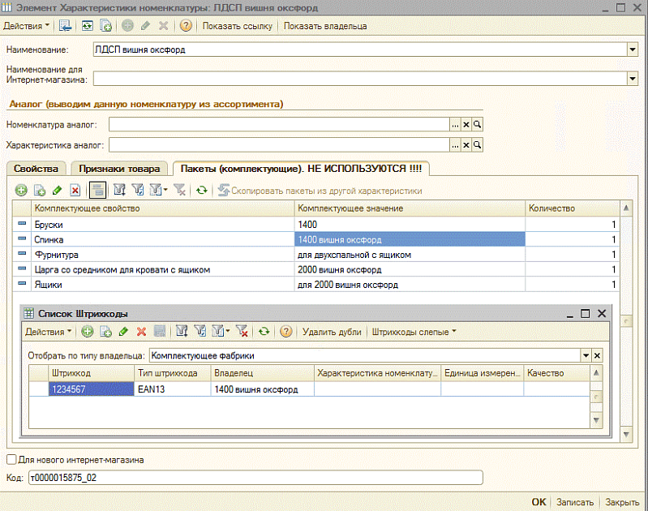
Task: Edit the barcode with pencil icon
Action: tap(123, 331)
